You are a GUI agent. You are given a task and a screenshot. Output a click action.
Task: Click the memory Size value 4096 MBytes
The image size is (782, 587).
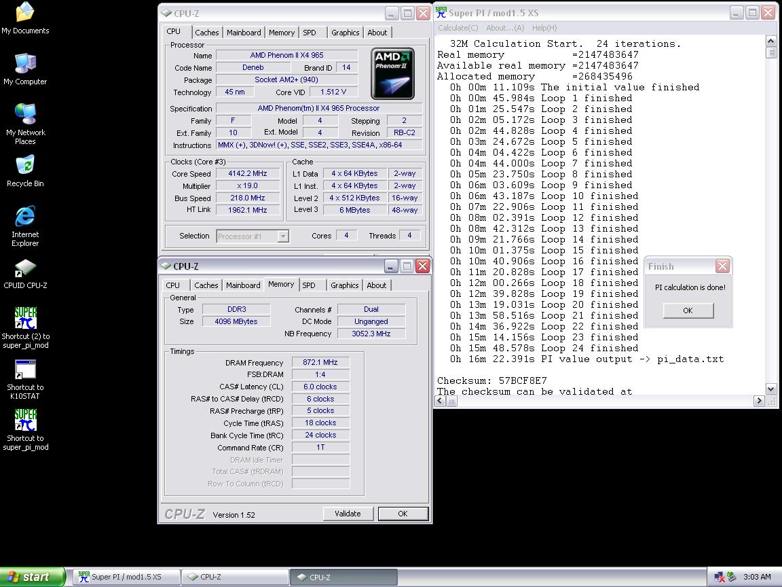[236, 321]
